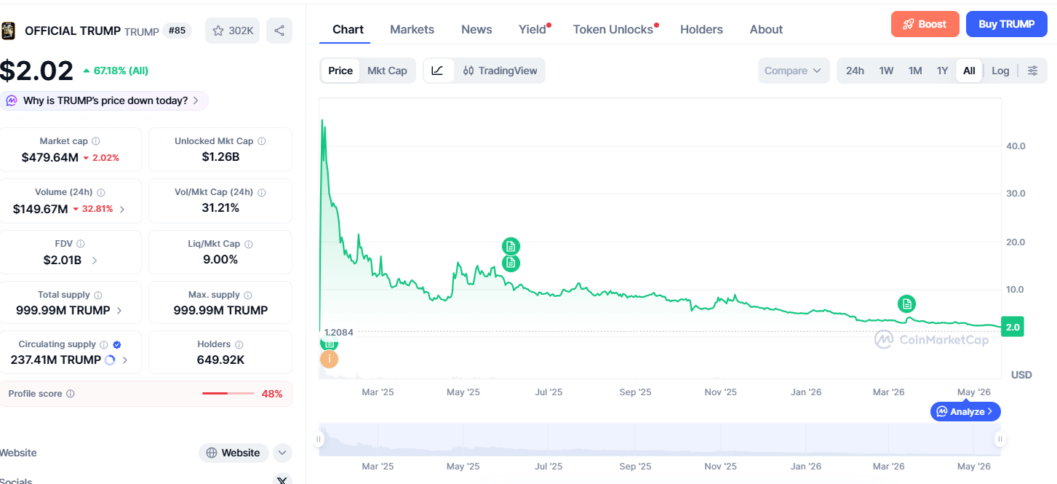Click Vol/Mkt Cap (24h) info icon
Image resolution: width=1057 pixels, height=484 pixels.
(x=261, y=193)
